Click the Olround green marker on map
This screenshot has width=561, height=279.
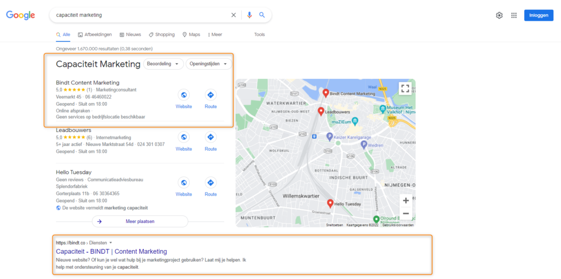click(376, 219)
